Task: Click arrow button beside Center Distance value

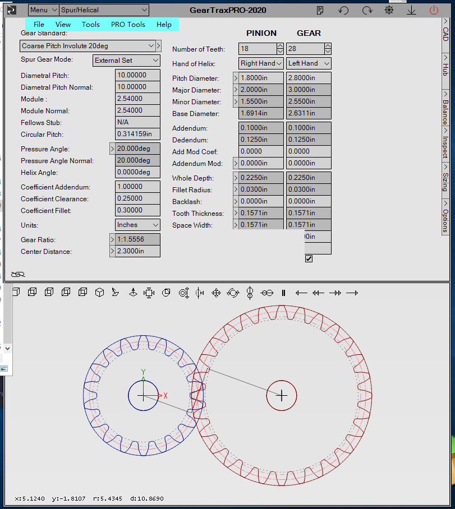Action: 112,251
